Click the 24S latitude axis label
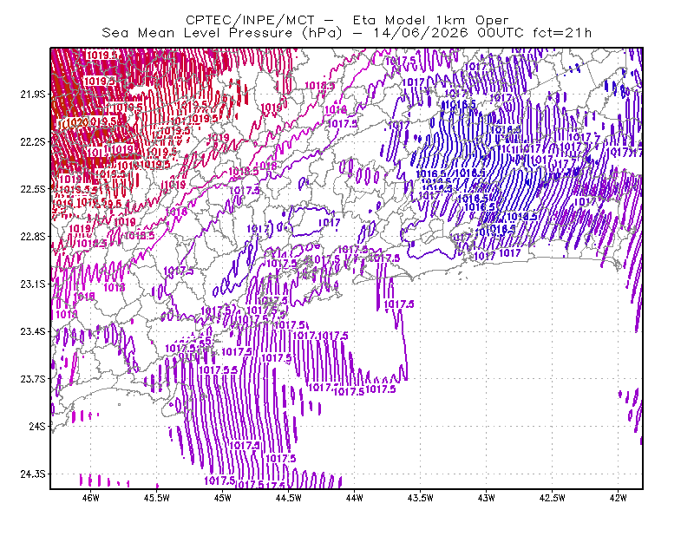694x536 pixels. click(36, 426)
